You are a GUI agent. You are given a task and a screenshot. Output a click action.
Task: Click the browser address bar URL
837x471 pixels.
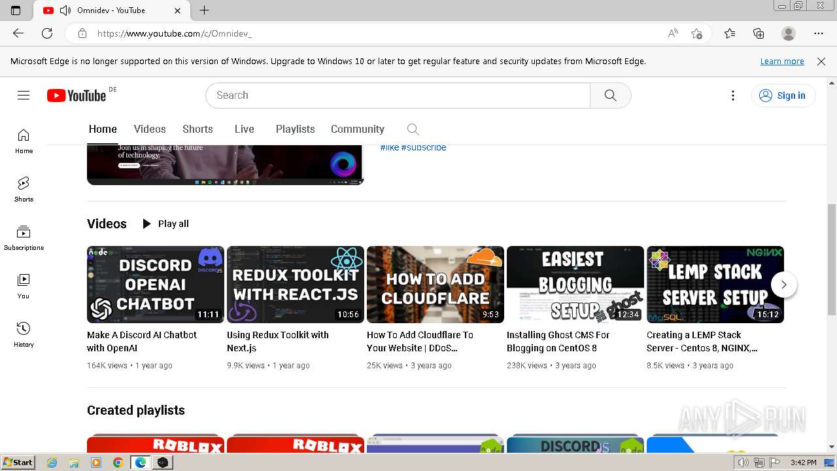pos(175,33)
